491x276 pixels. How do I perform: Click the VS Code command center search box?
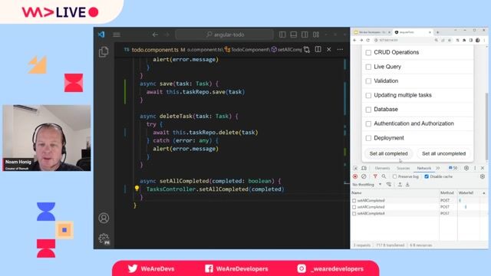coord(224,34)
